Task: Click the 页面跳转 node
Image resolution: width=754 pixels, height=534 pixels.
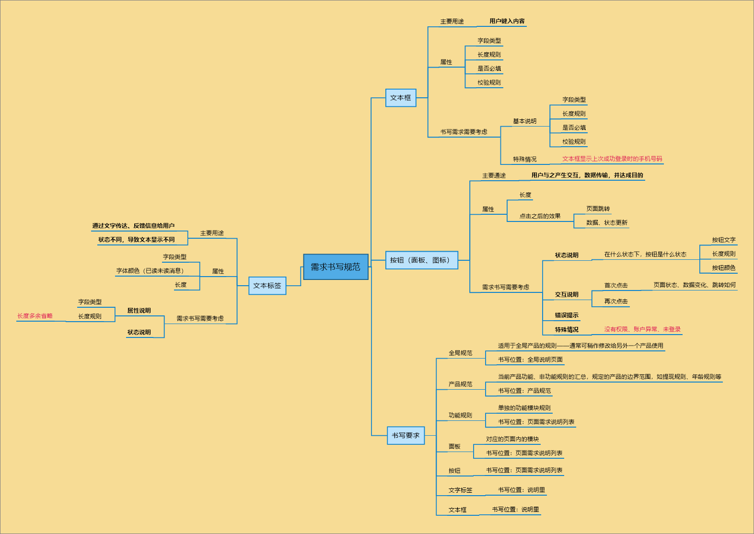Action: 598,209
